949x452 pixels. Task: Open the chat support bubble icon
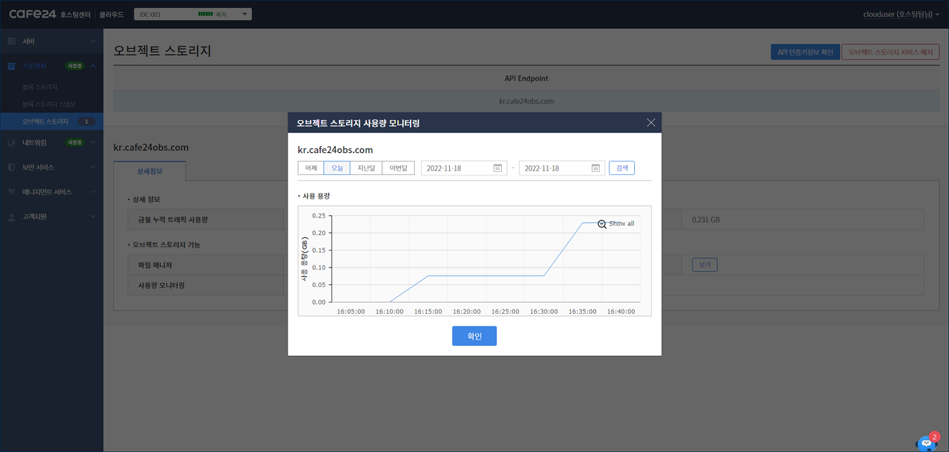(926, 444)
